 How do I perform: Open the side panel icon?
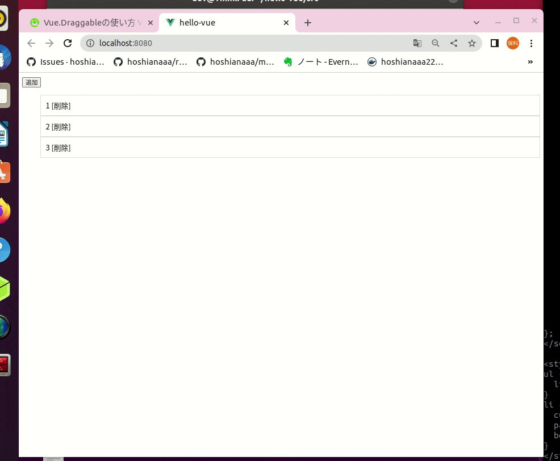pos(494,43)
